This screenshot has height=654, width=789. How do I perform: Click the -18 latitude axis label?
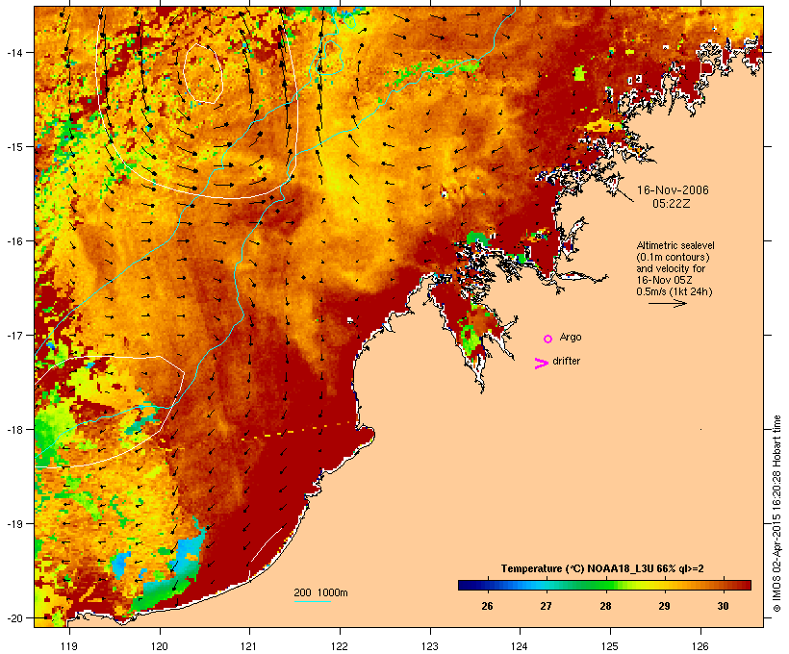[13, 429]
